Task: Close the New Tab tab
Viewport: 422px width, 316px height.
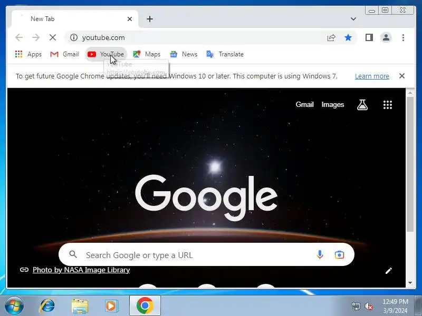Action: 130,19
